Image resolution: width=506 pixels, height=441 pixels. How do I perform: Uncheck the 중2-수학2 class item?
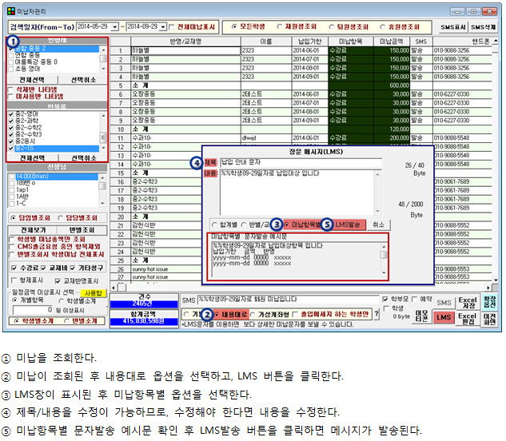(x=11, y=128)
